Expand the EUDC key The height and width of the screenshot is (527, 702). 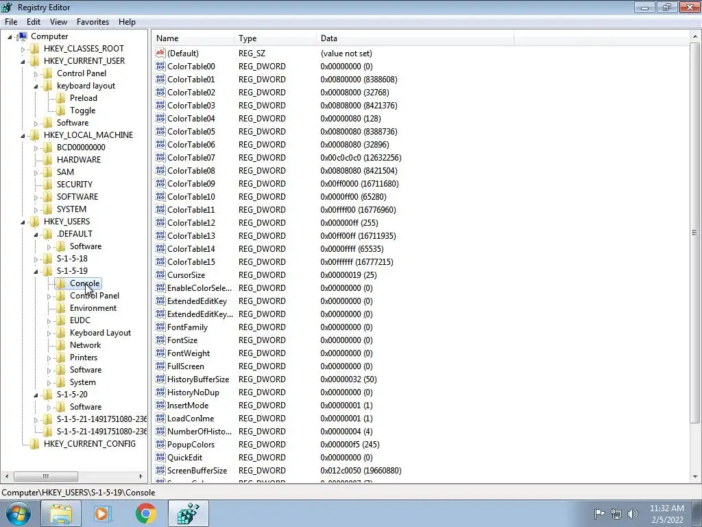point(49,321)
